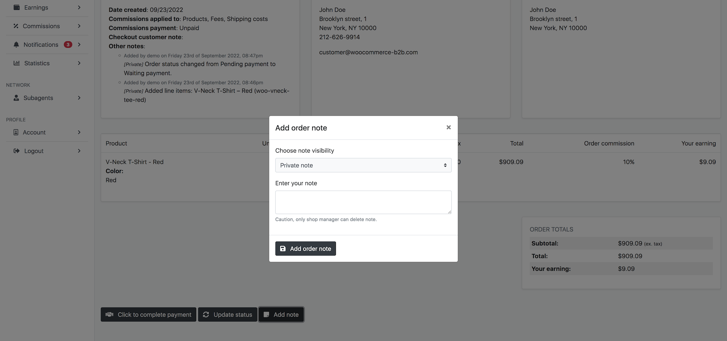
Task: Click the Statistics chart icon
Action: click(17, 63)
